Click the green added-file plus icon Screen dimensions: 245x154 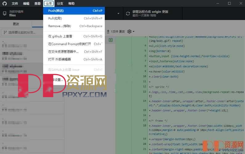click(111, 40)
